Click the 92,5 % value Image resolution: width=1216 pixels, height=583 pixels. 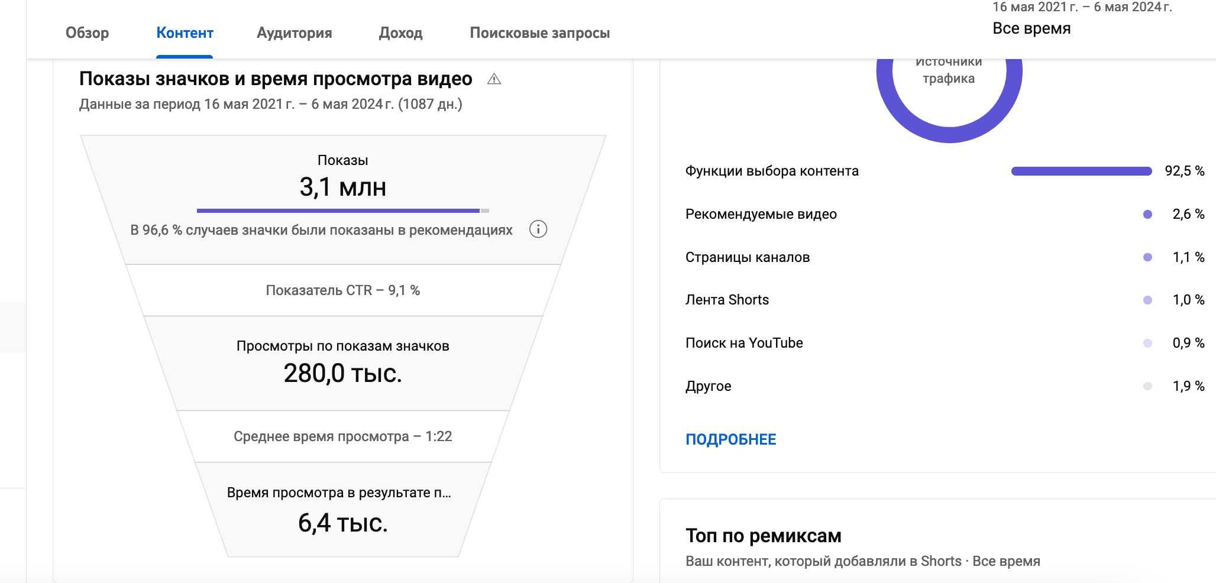pos(1185,171)
